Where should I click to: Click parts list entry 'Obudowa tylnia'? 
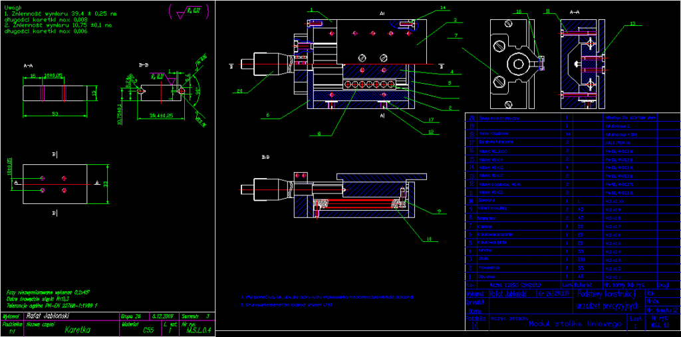pyautogui.click(x=493, y=243)
